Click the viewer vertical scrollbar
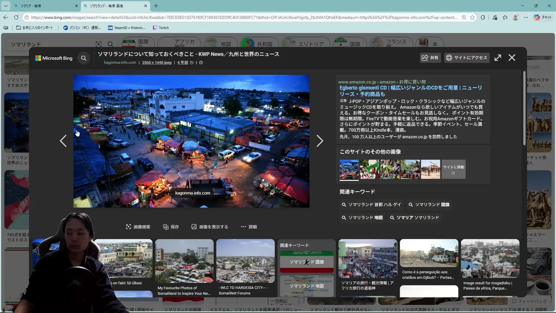 tap(524, 108)
